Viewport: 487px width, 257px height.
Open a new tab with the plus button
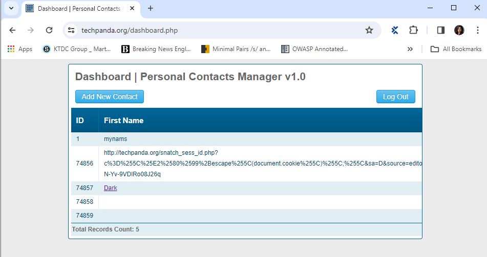(x=151, y=8)
